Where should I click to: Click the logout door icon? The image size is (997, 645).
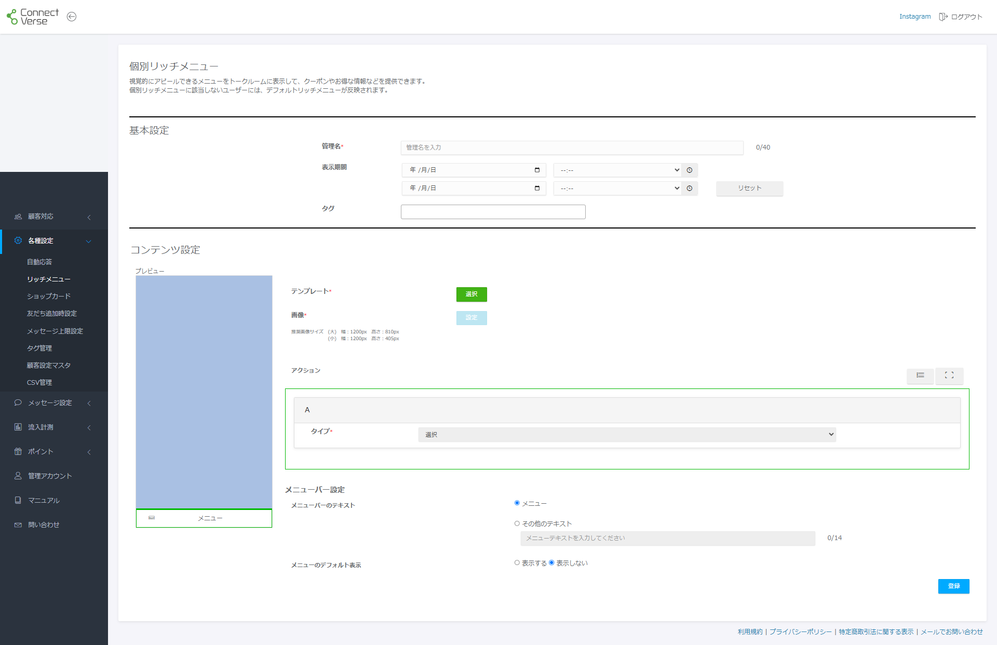click(943, 17)
